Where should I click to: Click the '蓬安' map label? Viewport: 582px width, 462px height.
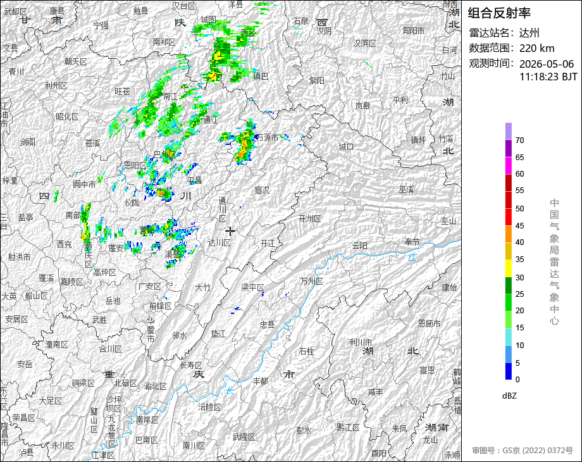116,247
